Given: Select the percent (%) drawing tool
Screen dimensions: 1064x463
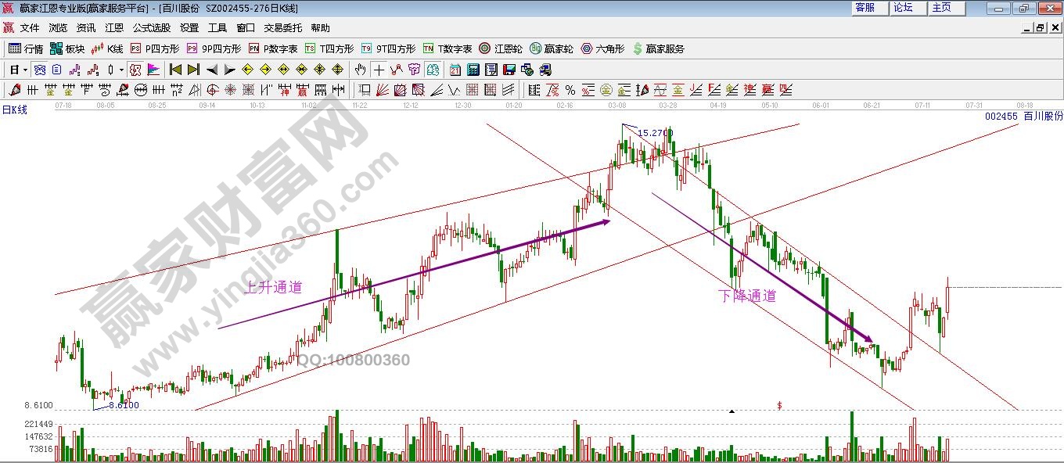Looking at the screenshot, I should (570, 90).
